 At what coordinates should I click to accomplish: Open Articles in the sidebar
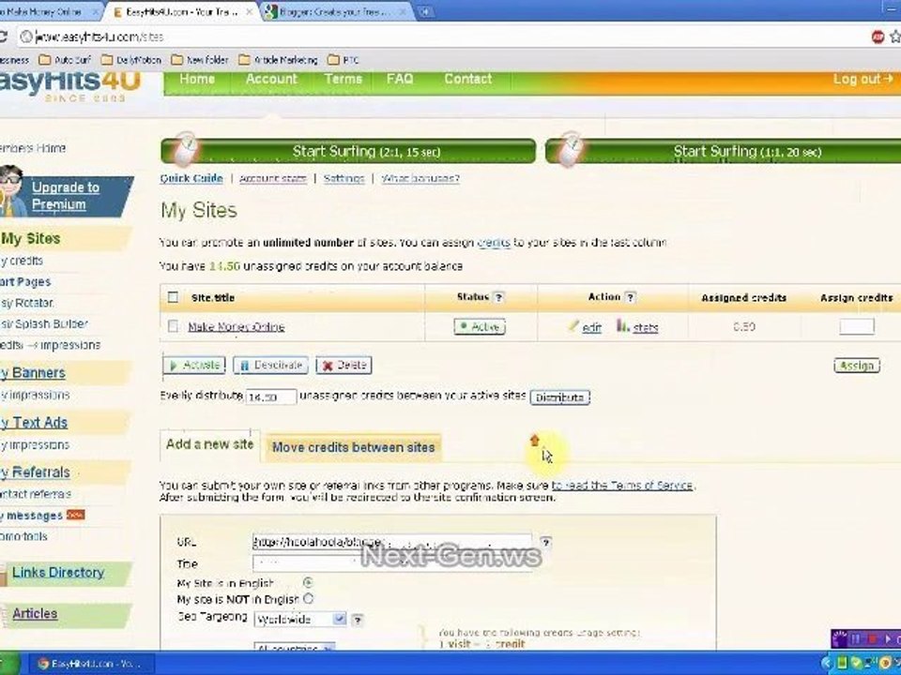pyautogui.click(x=35, y=613)
